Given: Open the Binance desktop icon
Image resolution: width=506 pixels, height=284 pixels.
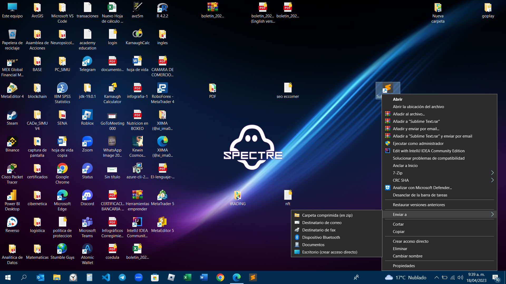Looking at the screenshot, I should tap(12, 144).
